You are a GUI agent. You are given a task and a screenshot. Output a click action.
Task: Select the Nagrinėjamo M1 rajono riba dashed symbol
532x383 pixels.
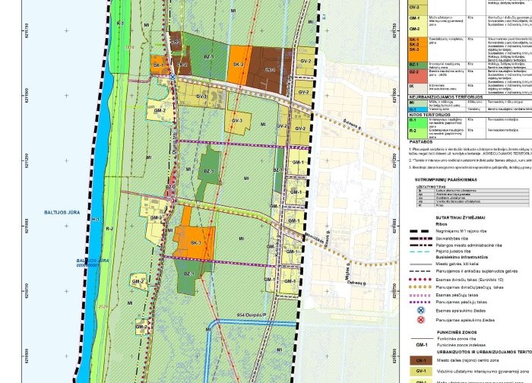(x=421, y=231)
